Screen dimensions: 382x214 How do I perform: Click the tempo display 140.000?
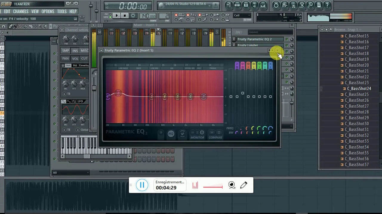tap(148, 16)
